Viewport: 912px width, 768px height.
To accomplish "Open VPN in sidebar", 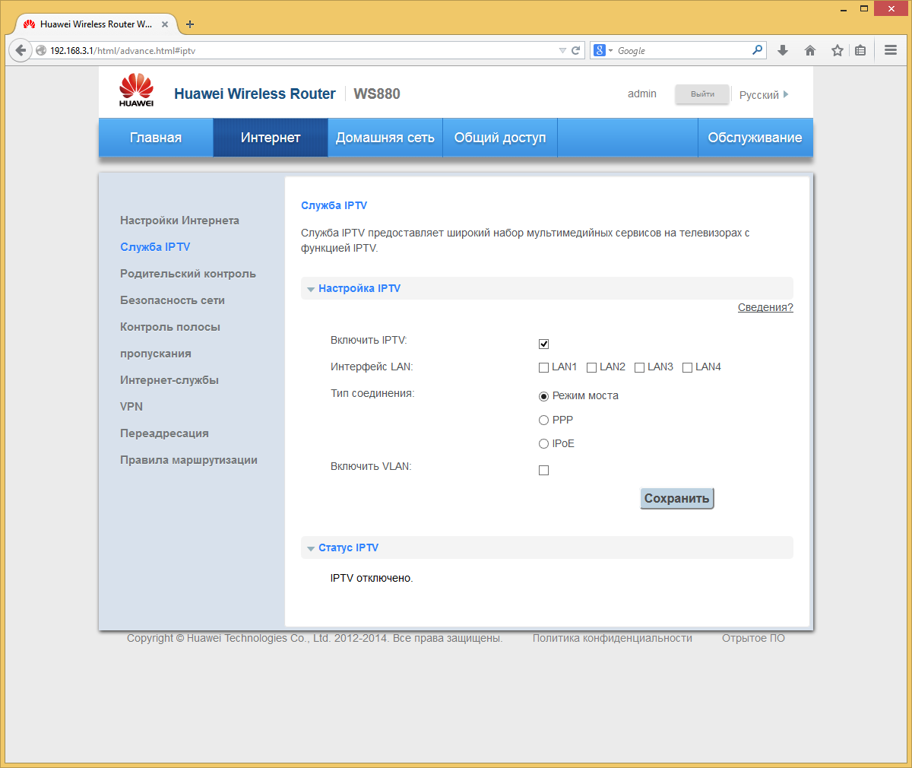I will click(x=131, y=407).
